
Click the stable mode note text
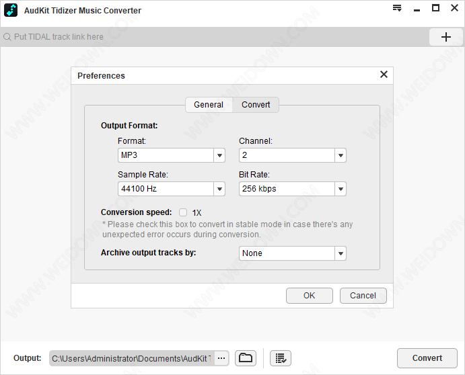point(227,229)
